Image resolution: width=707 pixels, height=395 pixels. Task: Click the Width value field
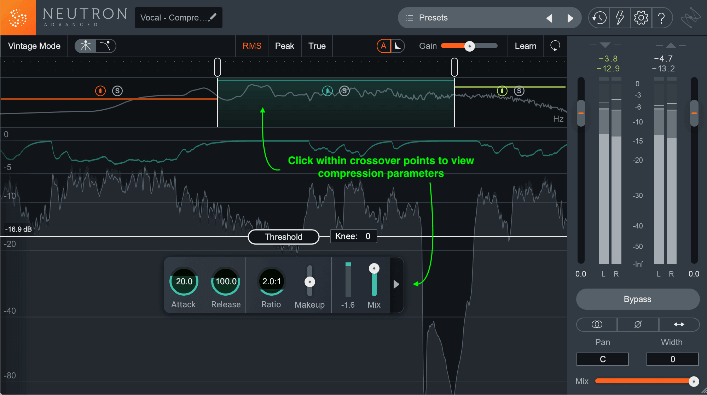coord(673,359)
